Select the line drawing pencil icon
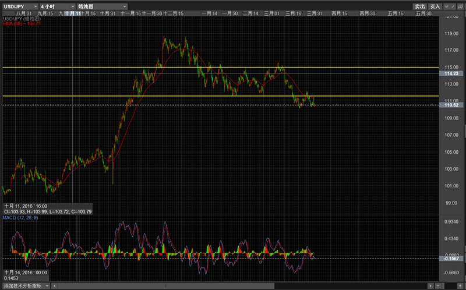The image size is (466, 290). (x=453, y=6)
